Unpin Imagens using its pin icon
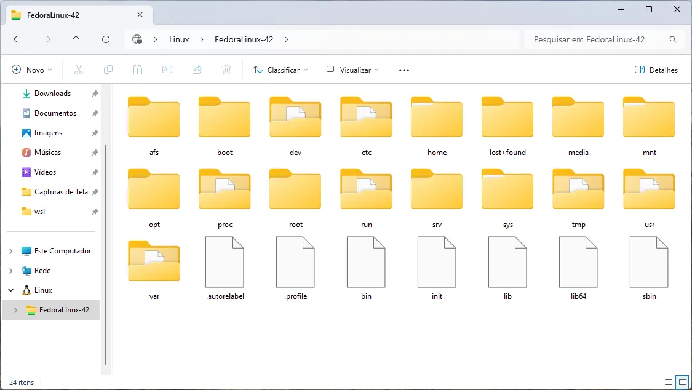 tap(95, 133)
